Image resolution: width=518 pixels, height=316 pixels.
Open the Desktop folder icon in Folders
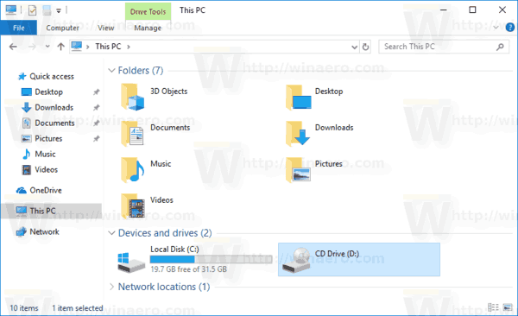pos(299,97)
